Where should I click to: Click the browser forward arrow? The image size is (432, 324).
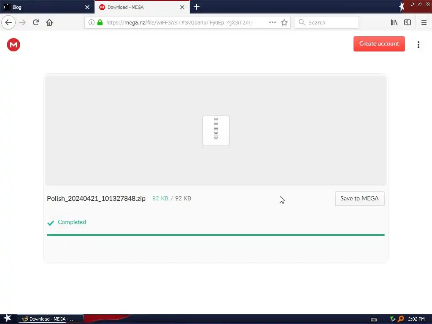[22, 22]
